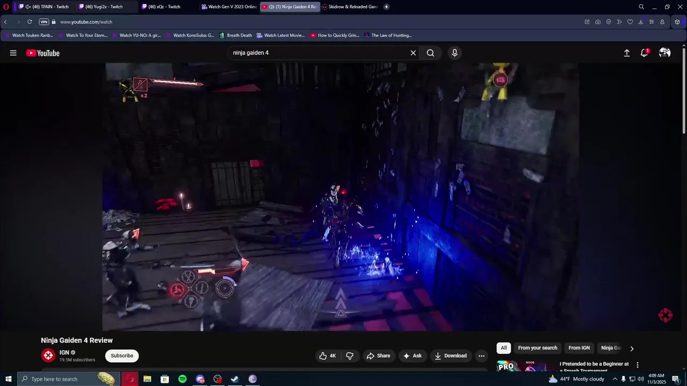Viewport: 687px width, 386px height.
Task: Select the Ninja Gaiden 4 Review tab
Action: point(290,7)
